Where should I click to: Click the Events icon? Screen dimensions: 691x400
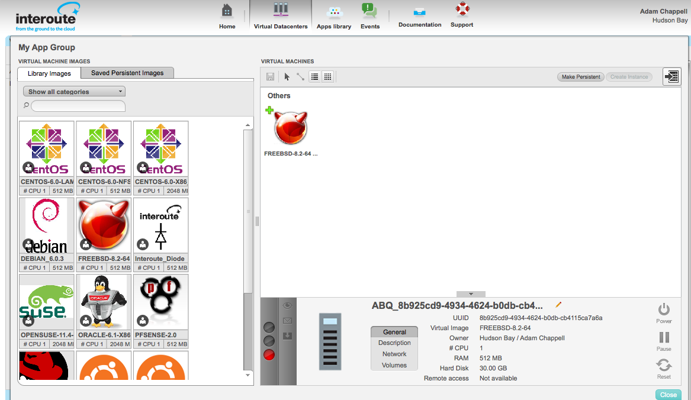pyautogui.click(x=370, y=16)
